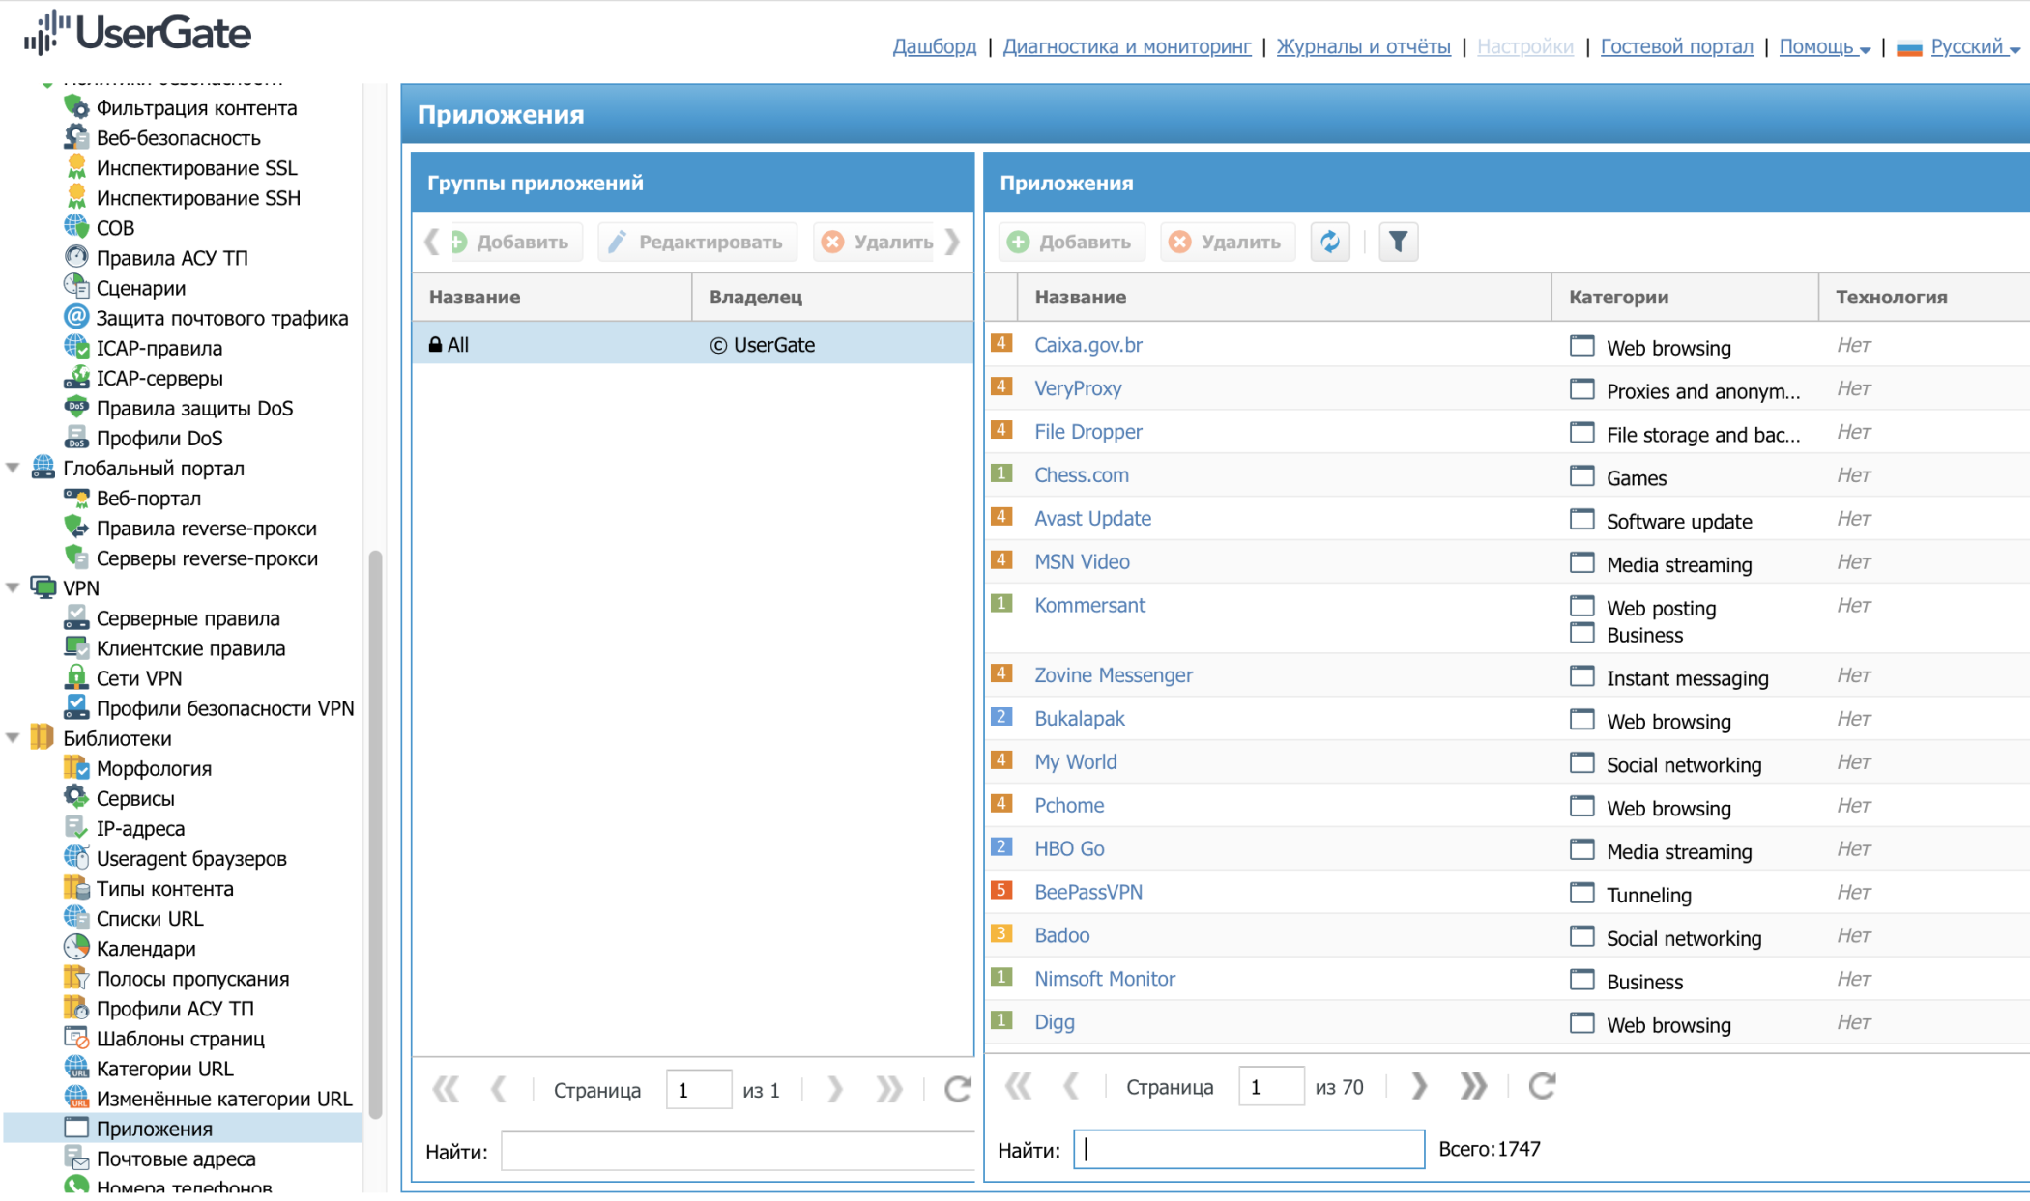The width and height of the screenshot is (2030, 1201).
Task: Click the refresh icon in Приложения toolbar
Action: pyautogui.click(x=1330, y=242)
